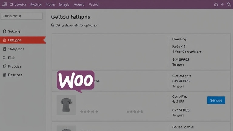Select the Nowe menu item
This screenshot has height=131, width=233.
coord(50,5)
